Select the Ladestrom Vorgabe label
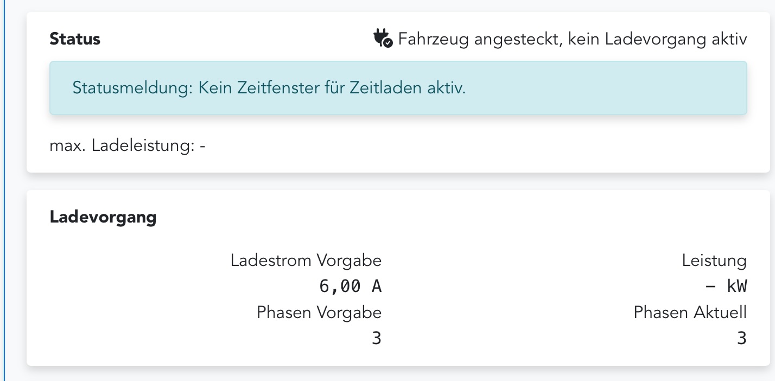The height and width of the screenshot is (381, 775). pos(306,260)
